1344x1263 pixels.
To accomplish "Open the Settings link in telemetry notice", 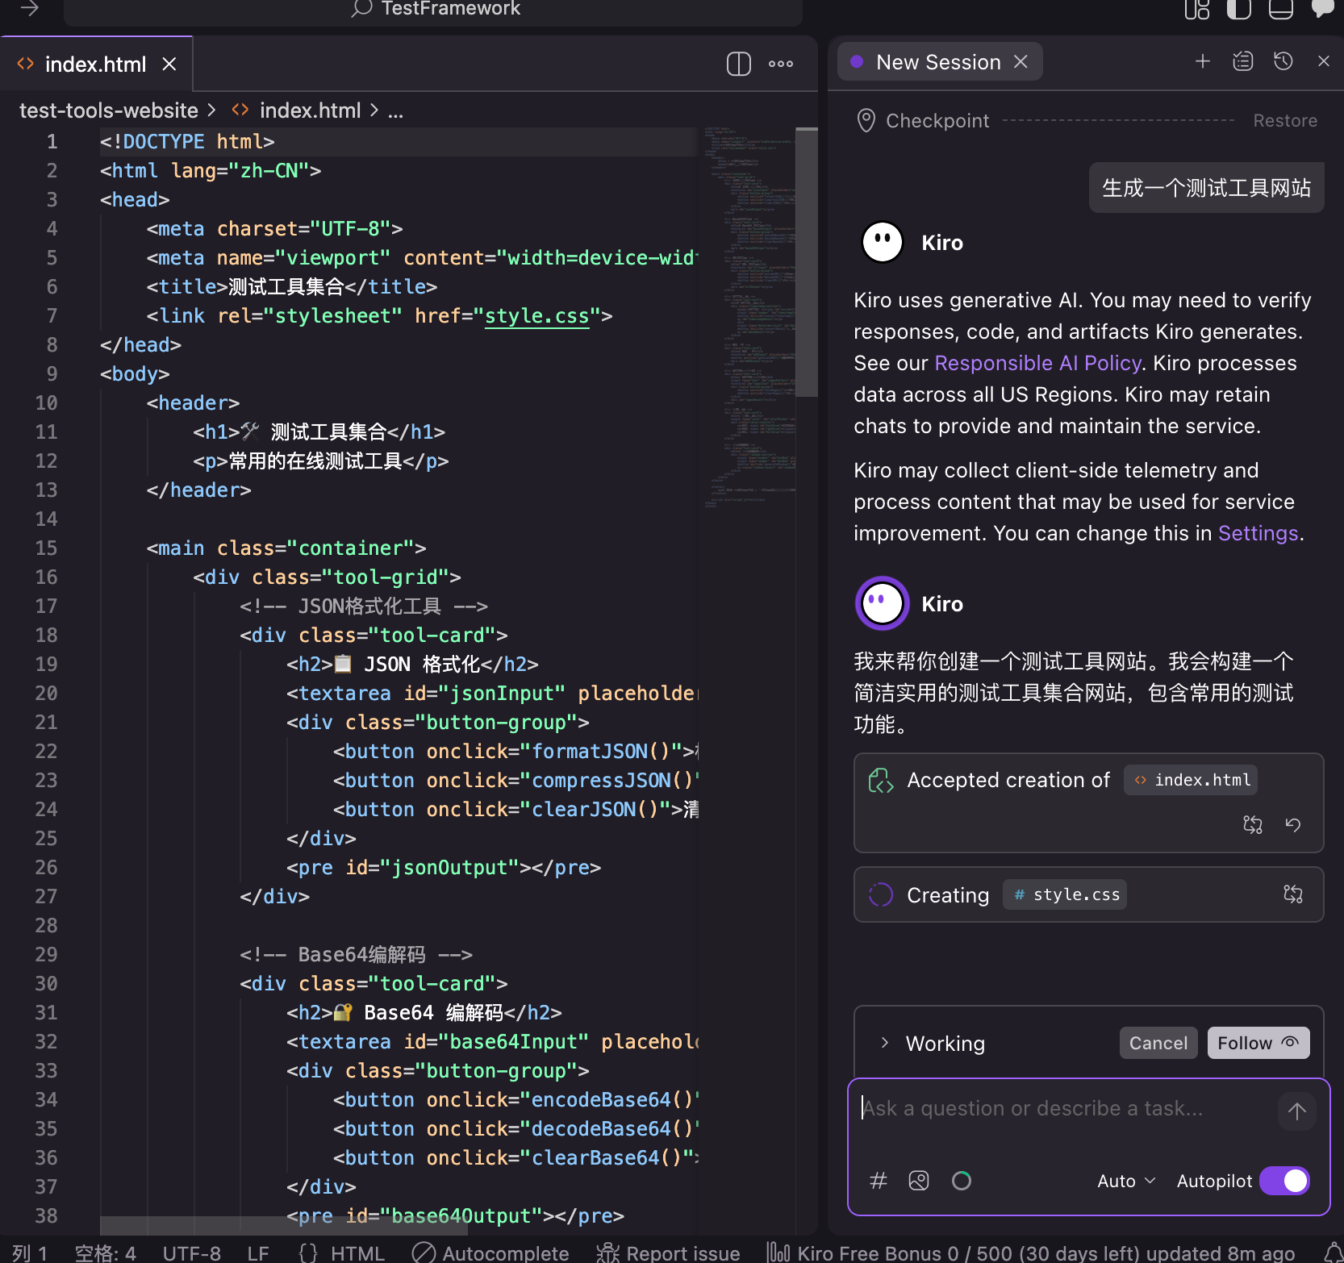I will [x=1258, y=533].
